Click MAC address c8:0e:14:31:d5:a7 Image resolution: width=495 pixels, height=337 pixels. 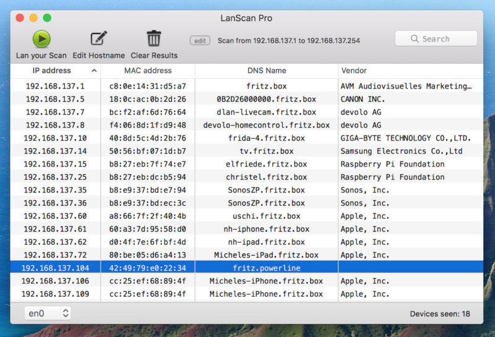coord(148,86)
